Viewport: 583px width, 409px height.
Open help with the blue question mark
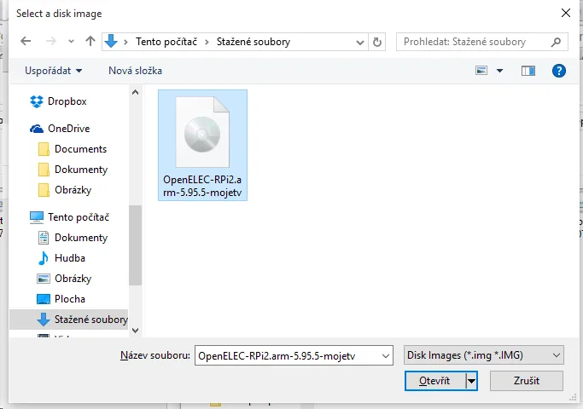[559, 71]
